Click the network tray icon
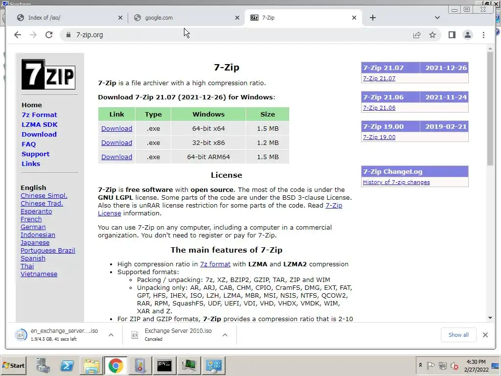 tap(442, 365)
